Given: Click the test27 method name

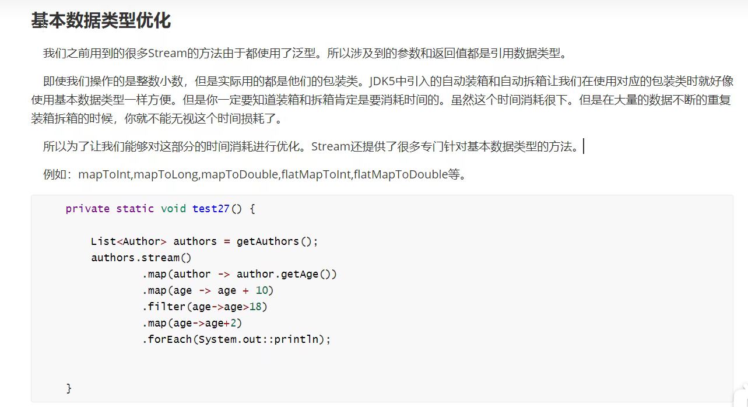Looking at the screenshot, I should (210, 209).
